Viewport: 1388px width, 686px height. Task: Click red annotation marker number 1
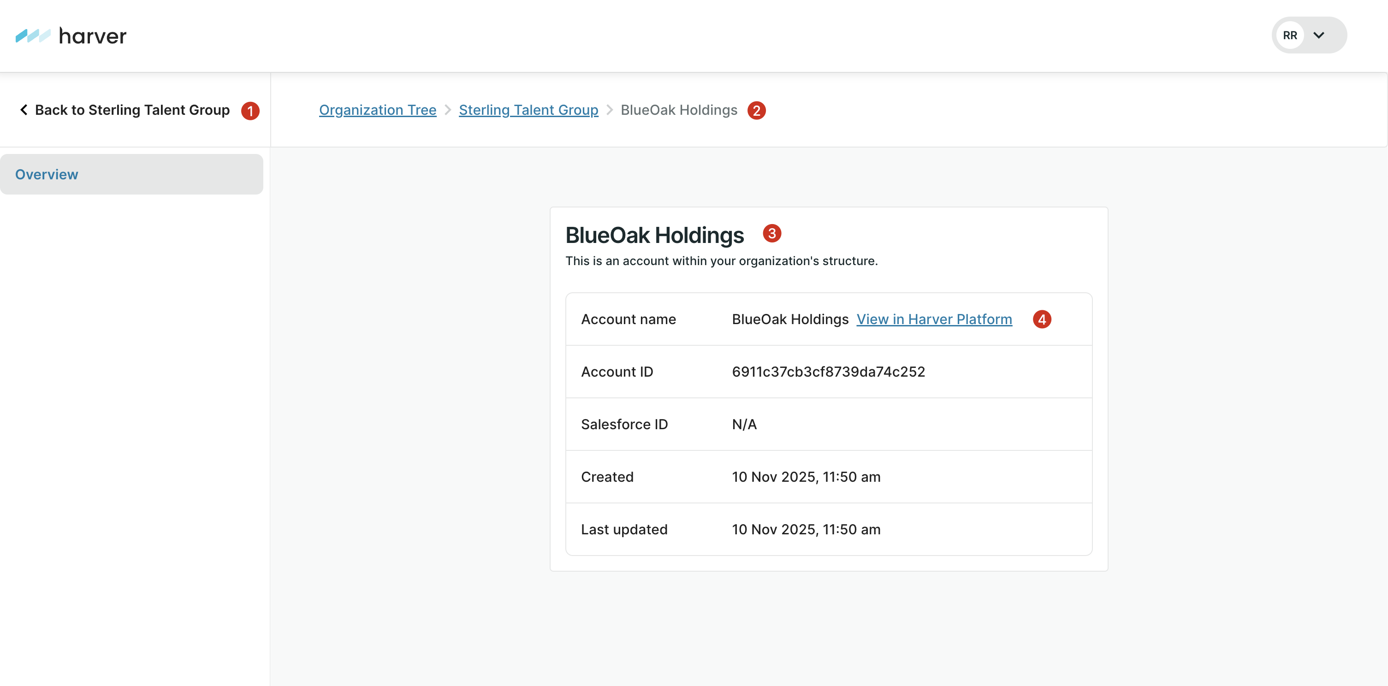click(x=250, y=111)
